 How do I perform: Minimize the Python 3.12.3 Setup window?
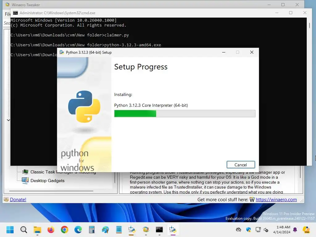pos(224,52)
